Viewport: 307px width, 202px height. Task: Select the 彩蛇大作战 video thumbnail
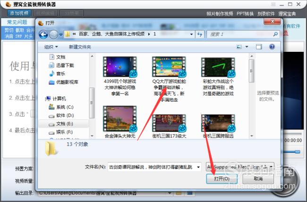click(x=218, y=67)
